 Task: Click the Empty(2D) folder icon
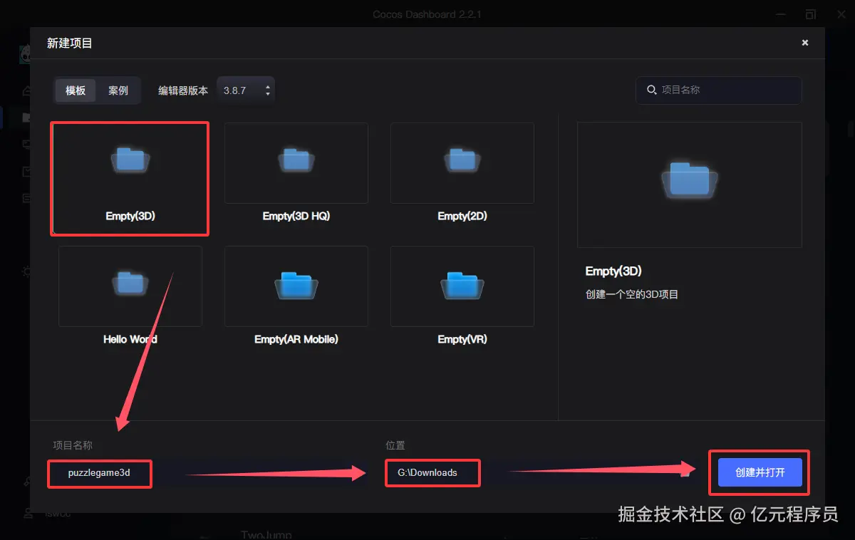coord(462,160)
